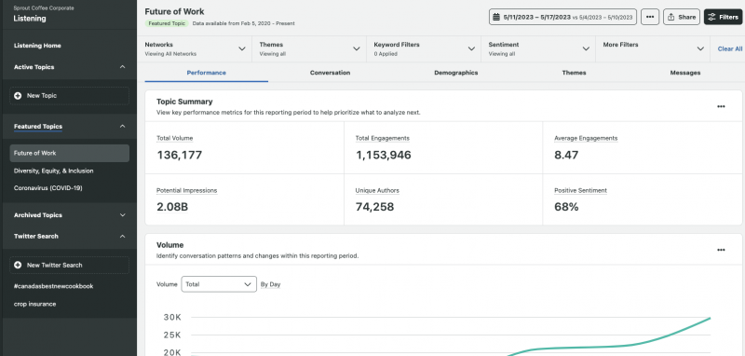Switch to the Demographics tab
This screenshot has height=356, width=745.
pos(455,73)
